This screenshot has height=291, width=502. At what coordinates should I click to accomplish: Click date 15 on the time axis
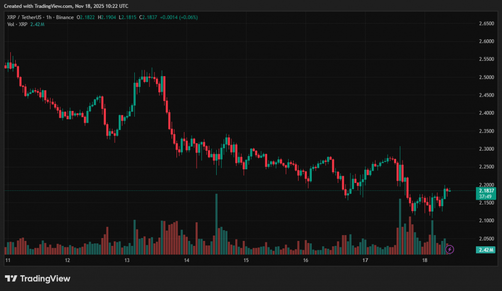[246, 260]
